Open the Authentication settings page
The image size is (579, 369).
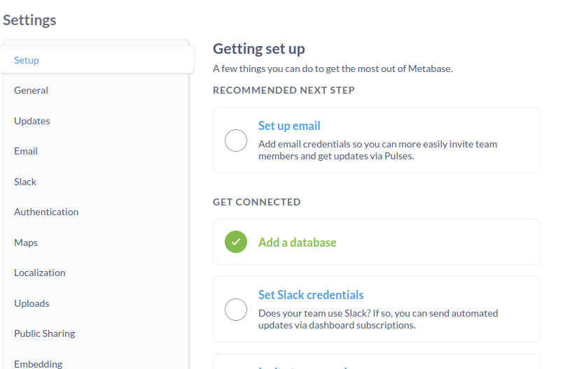(x=97, y=212)
